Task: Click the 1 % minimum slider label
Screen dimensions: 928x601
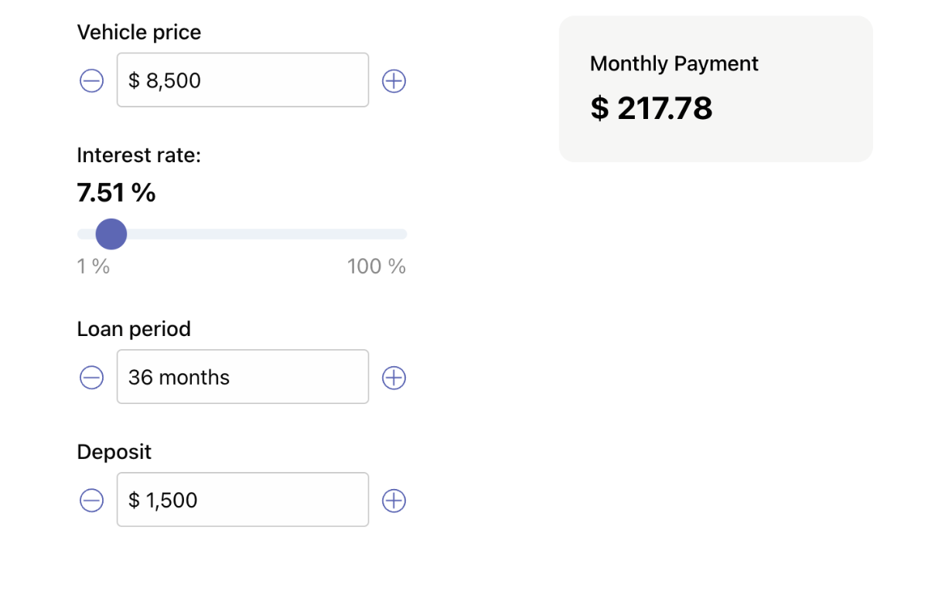Action: tap(94, 267)
